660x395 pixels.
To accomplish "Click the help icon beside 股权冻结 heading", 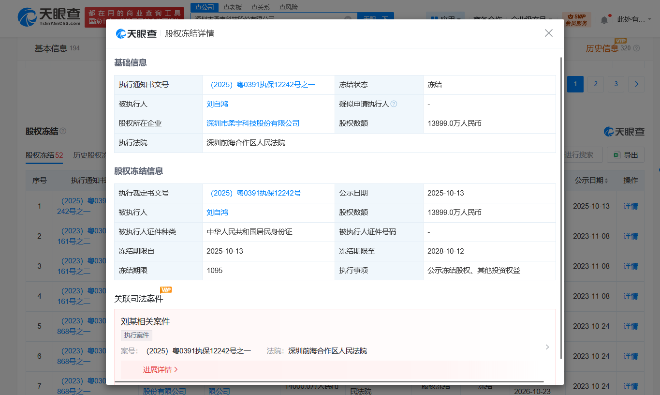I will 64,130.
